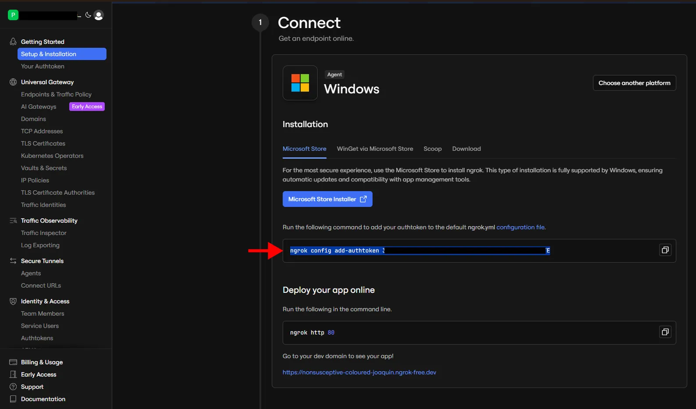Screen dimensions: 696x409
Task: Click the Support question mark icon
Action: point(13,387)
